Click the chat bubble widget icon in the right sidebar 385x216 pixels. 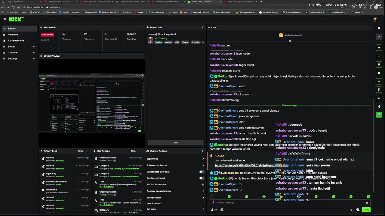(x=379, y=73)
